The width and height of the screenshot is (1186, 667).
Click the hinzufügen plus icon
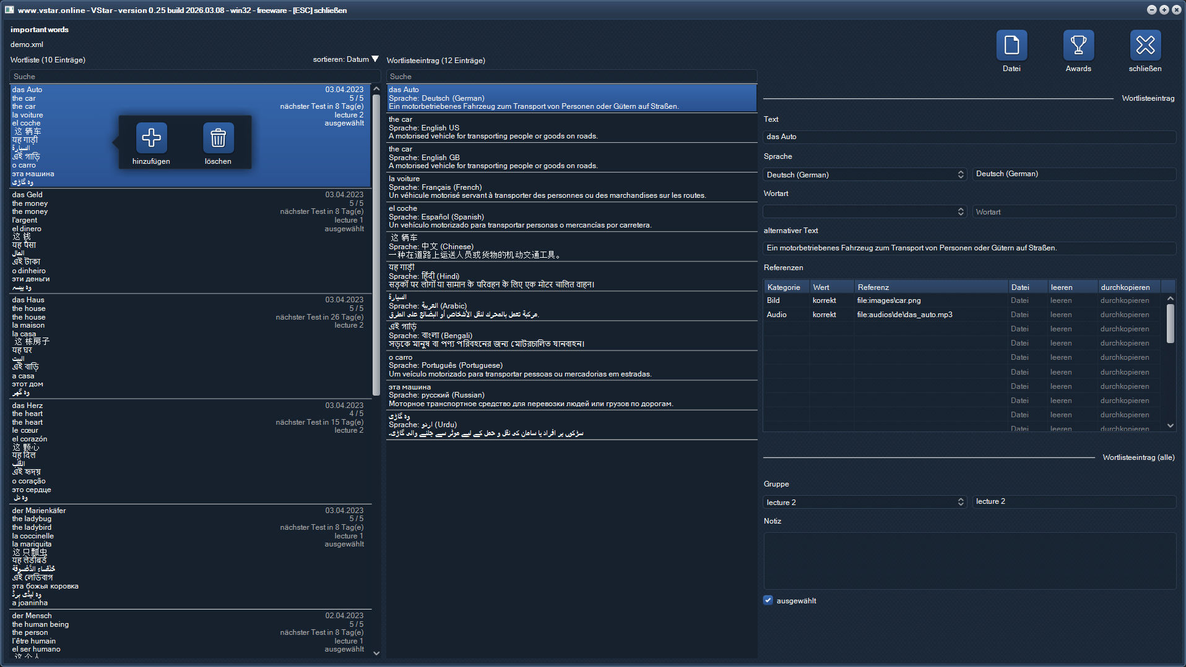coord(151,137)
